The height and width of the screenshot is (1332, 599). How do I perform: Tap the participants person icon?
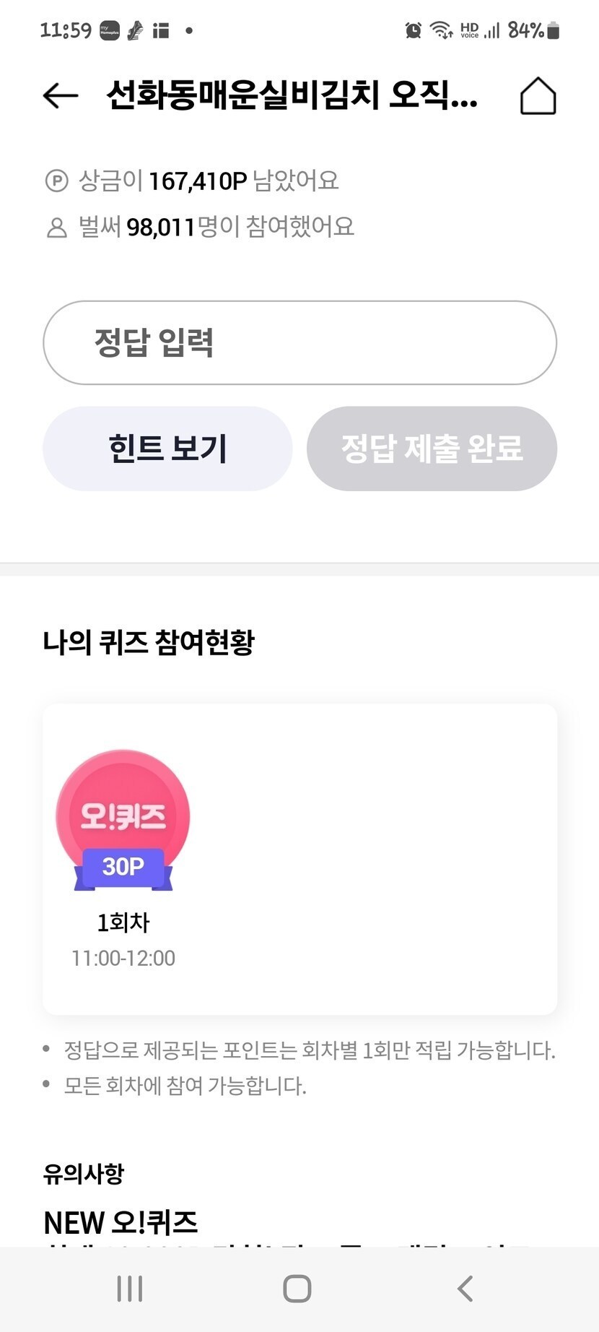pyautogui.click(x=56, y=228)
